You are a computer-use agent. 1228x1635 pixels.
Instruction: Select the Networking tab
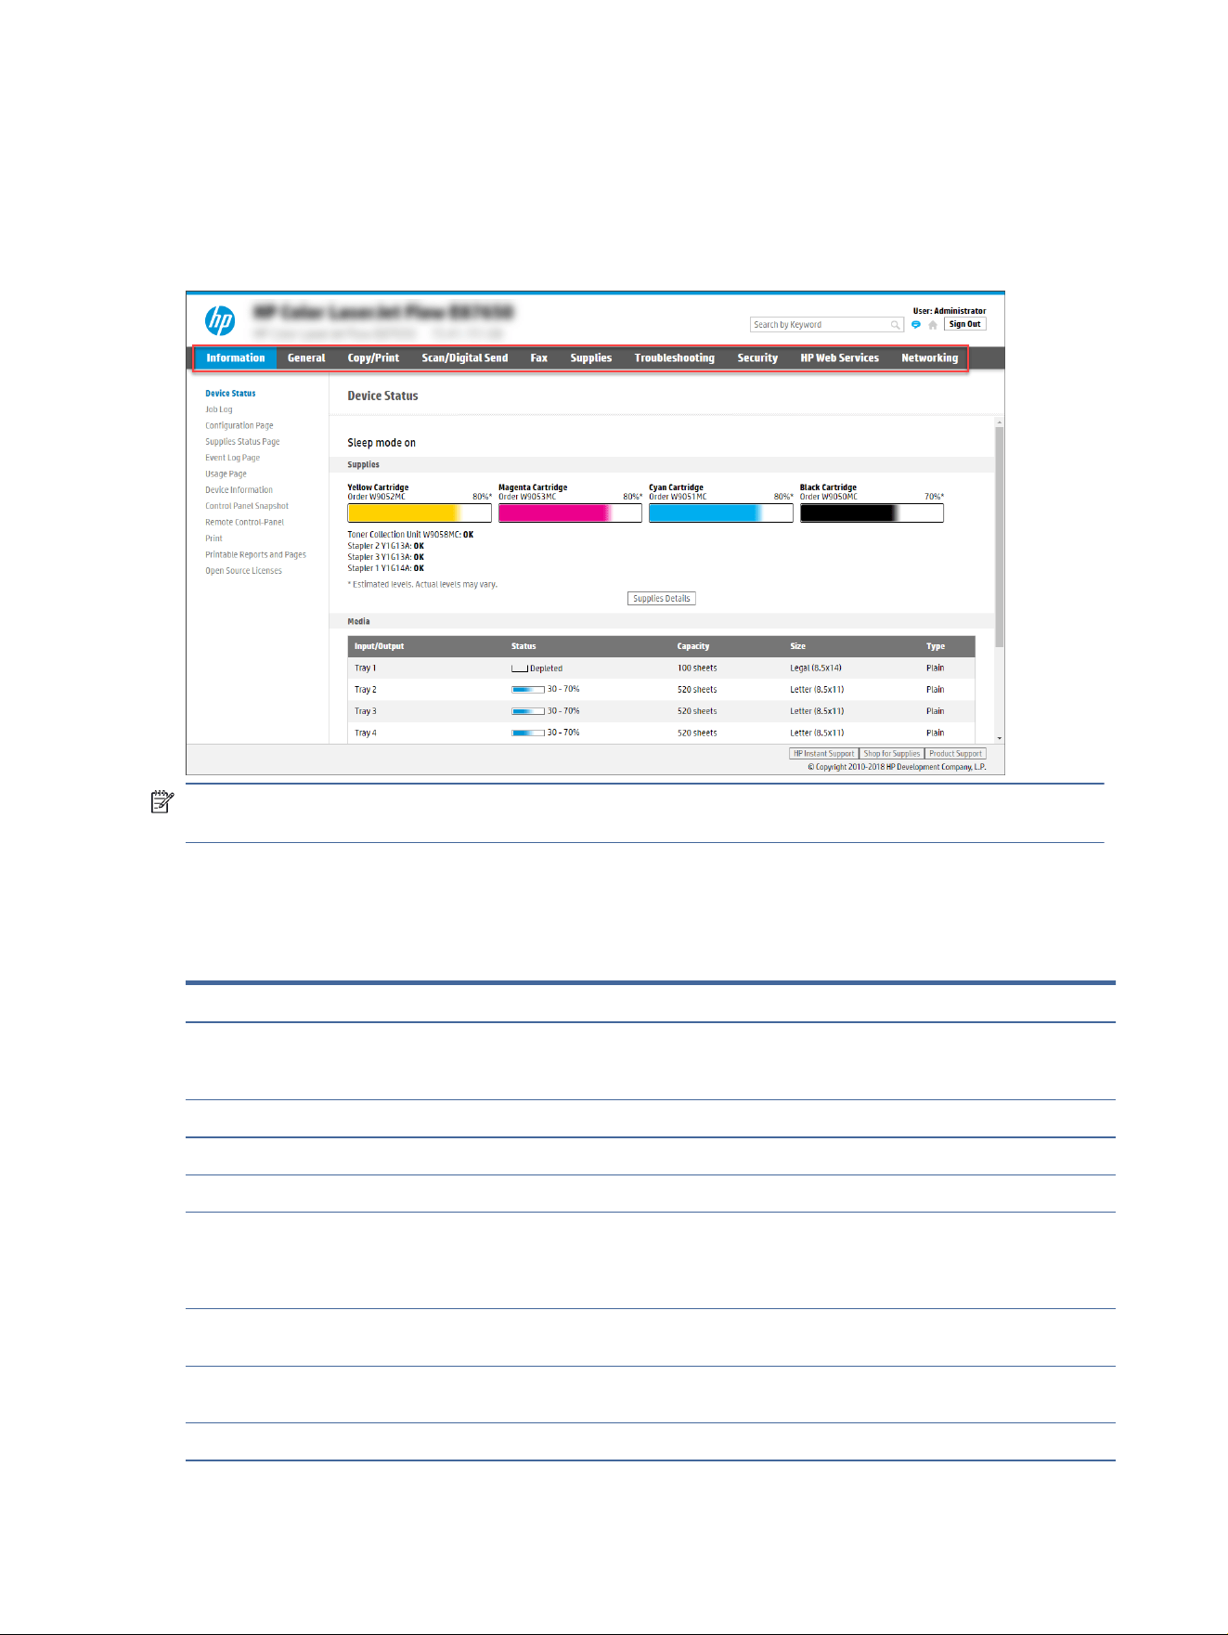[929, 358]
